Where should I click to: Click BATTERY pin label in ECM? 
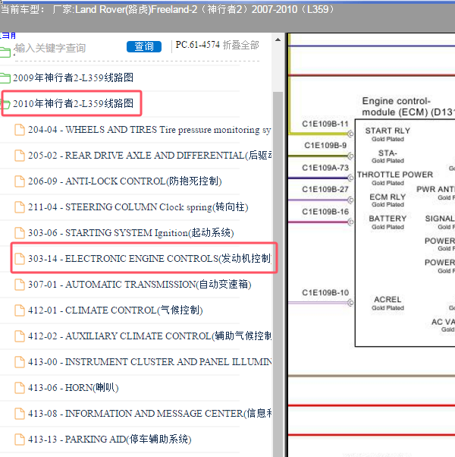point(388,219)
